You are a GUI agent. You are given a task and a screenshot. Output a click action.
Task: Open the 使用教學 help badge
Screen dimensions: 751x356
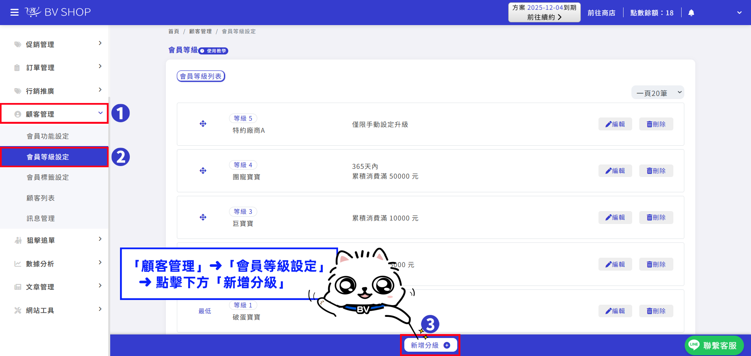click(213, 51)
